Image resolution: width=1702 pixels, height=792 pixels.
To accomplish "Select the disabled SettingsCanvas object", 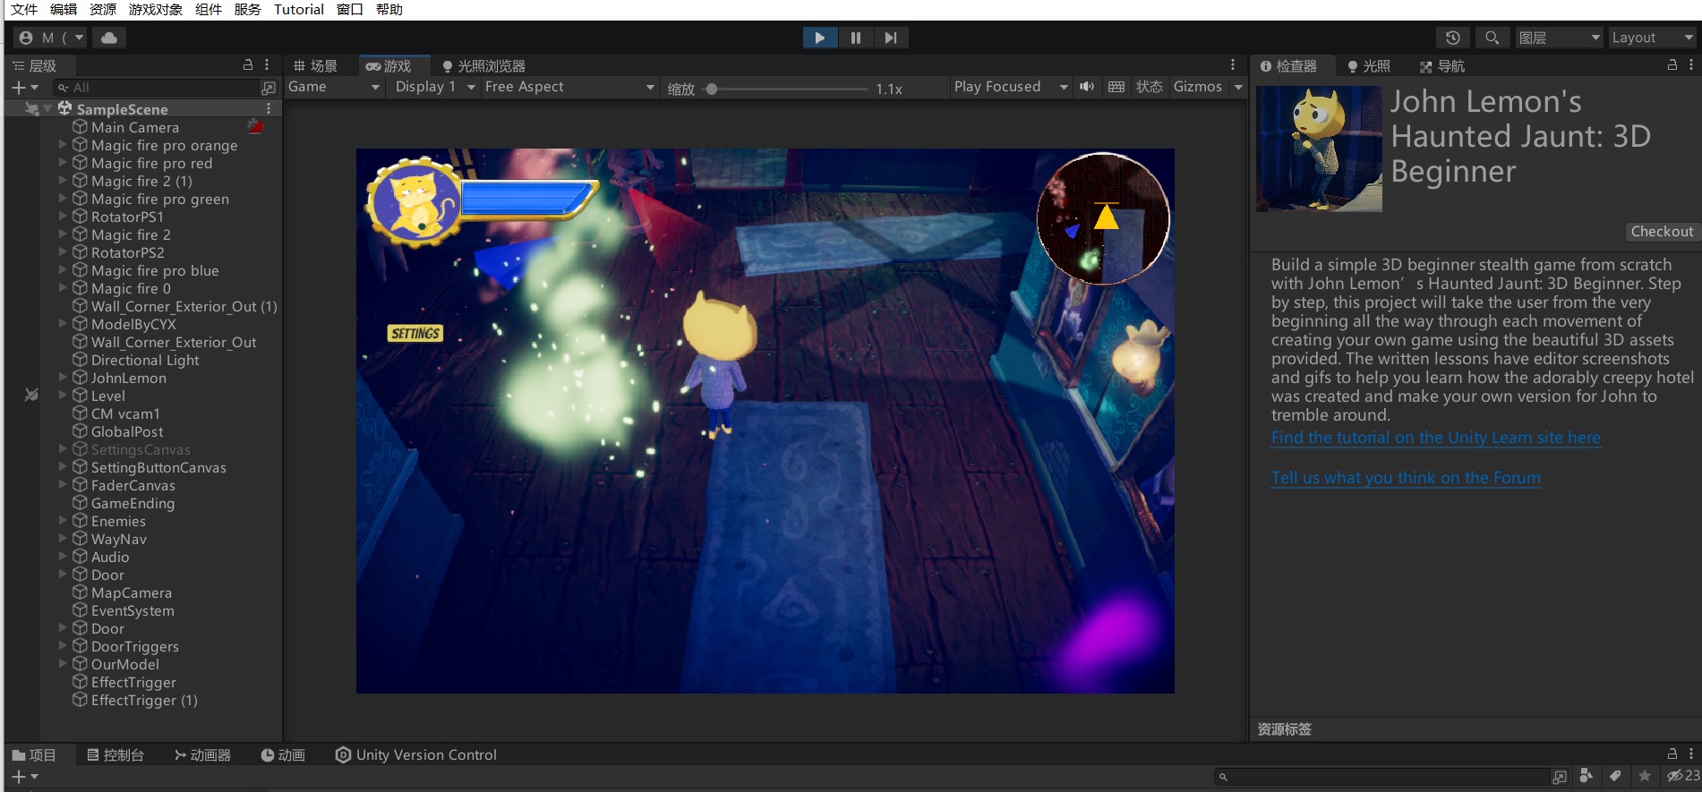I will click(x=140, y=449).
